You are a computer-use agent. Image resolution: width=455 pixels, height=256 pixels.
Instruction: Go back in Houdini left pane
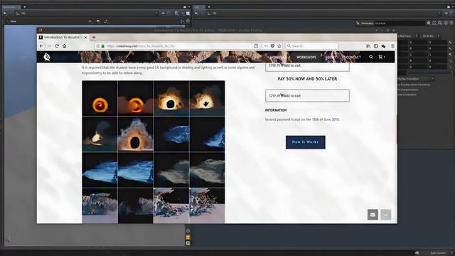[x=5, y=13]
